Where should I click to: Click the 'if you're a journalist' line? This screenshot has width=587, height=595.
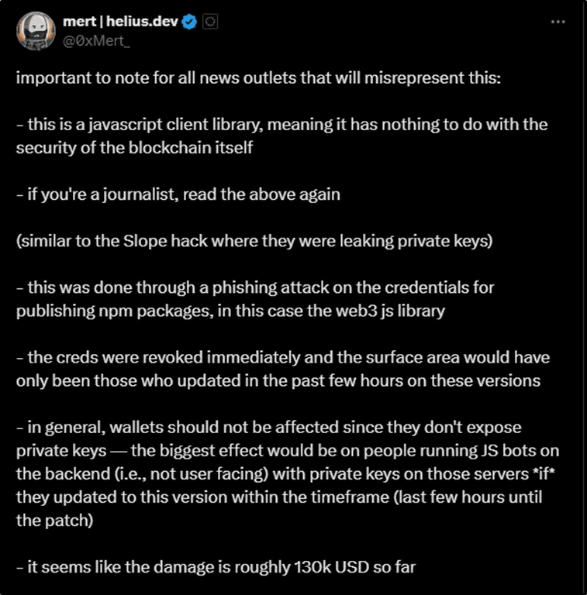(178, 194)
